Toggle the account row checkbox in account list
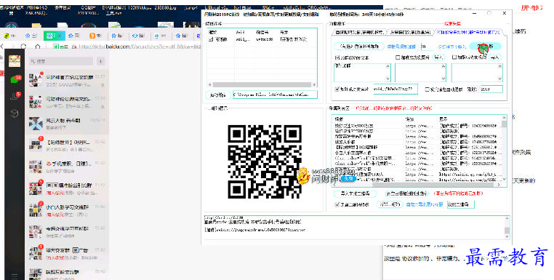This screenshot has height=280, width=554. pos(211,39)
